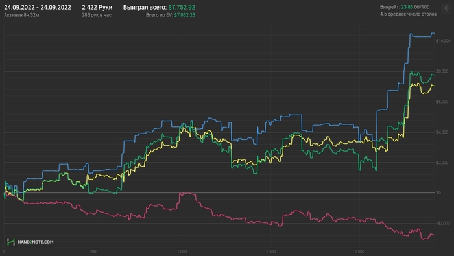Click the Hand2Note logo icon

(11, 242)
